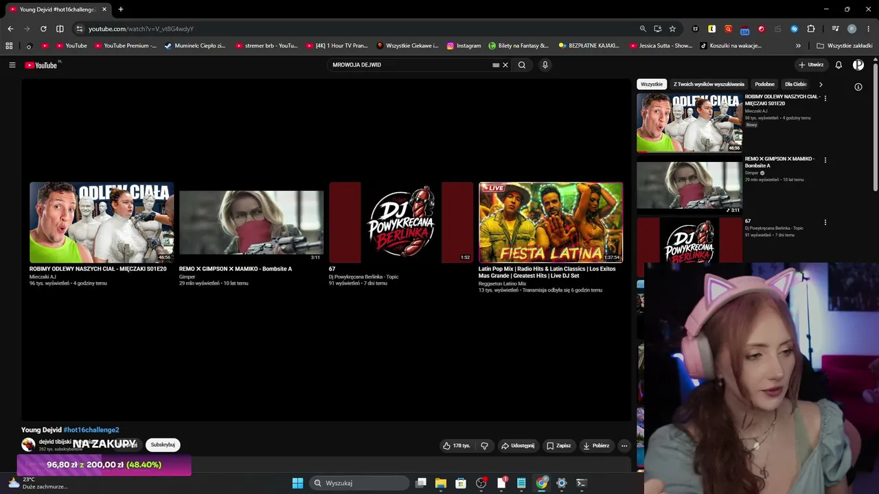
Task: Open the YouTube Premium bookmark
Action: click(126, 46)
